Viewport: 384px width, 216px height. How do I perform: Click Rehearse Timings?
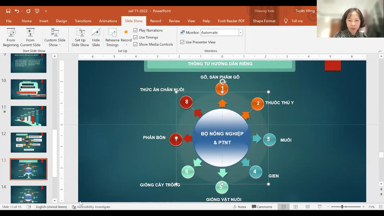pyautogui.click(x=112, y=36)
